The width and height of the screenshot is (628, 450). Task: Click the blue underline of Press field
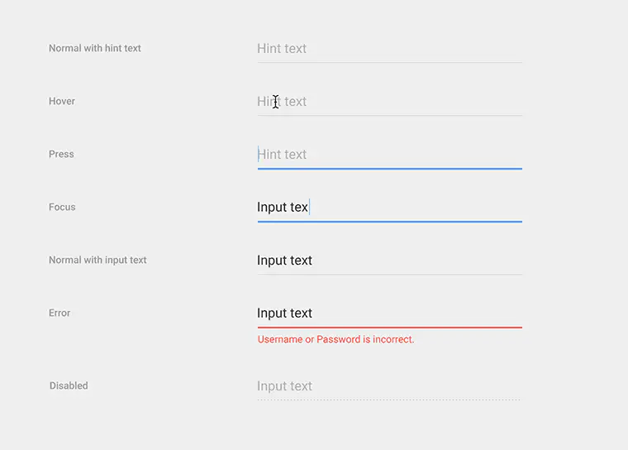click(389, 169)
